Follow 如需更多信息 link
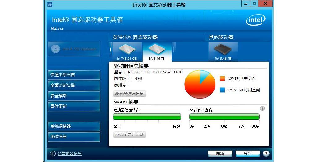The height and width of the screenshot is (162, 317). click(70, 154)
